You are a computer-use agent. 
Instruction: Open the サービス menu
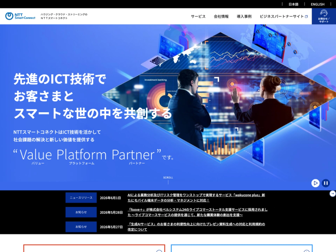(198, 16)
